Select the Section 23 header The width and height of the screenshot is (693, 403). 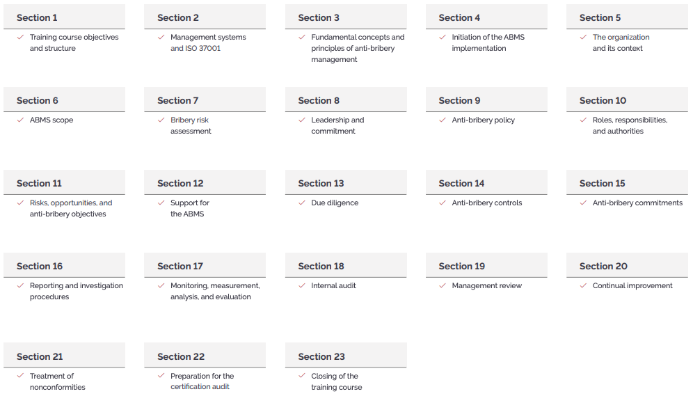point(346,355)
